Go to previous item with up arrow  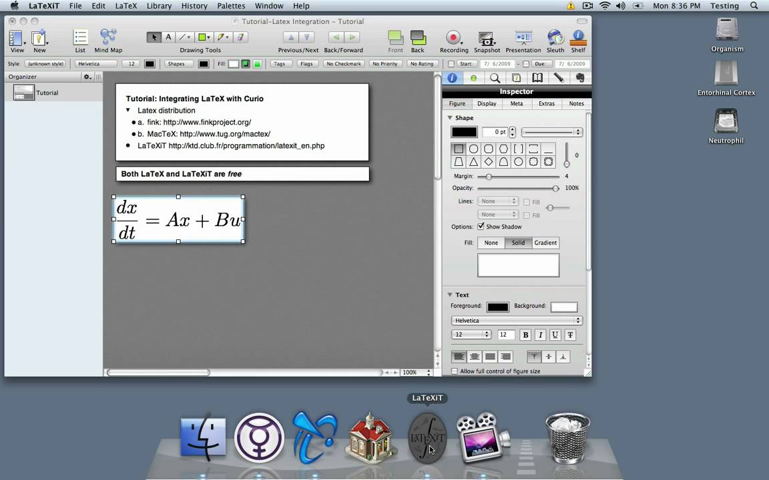(x=291, y=37)
